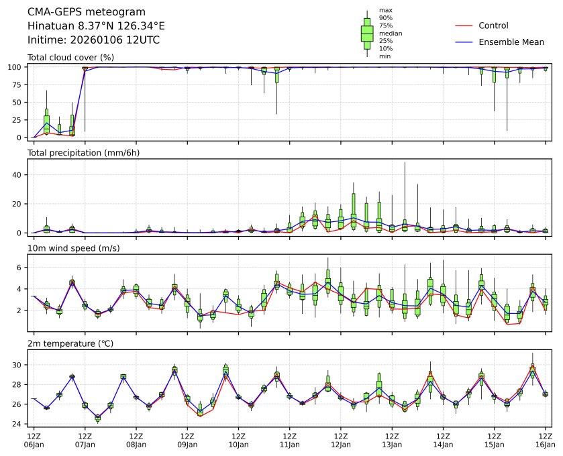563x456 pixels.
Task: Select the 'Control' legend label
Action: (493, 25)
